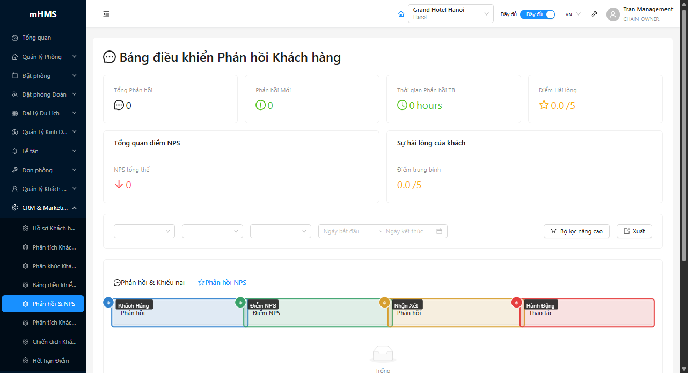The width and height of the screenshot is (688, 373).
Task: Click the Tổng quan sidebar icon
Action: (x=14, y=38)
